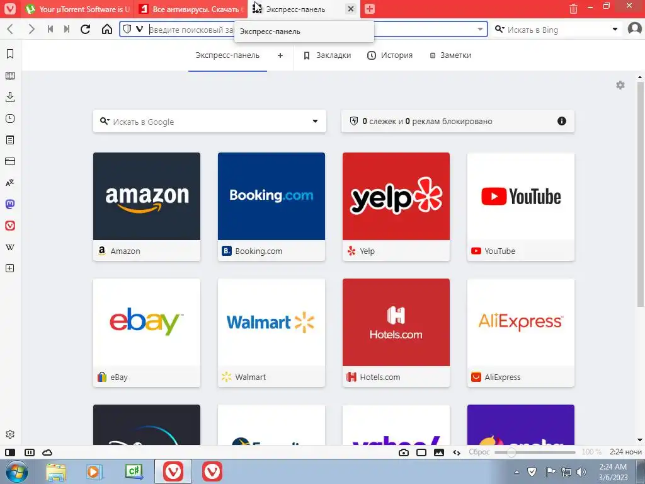Open browser settings gear in sidebar
This screenshot has height=484, width=645.
10,434
